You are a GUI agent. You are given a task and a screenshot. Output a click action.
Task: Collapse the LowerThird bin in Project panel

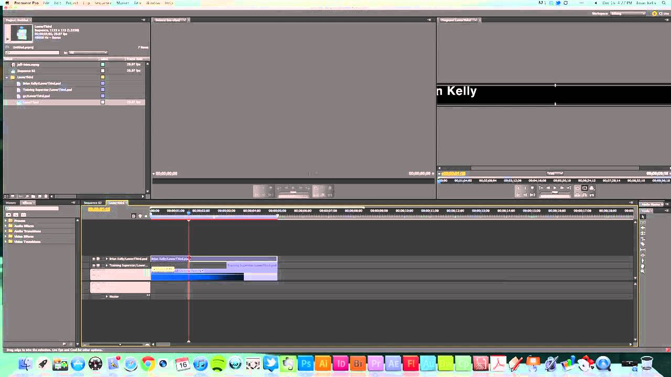click(x=7, y=77)
